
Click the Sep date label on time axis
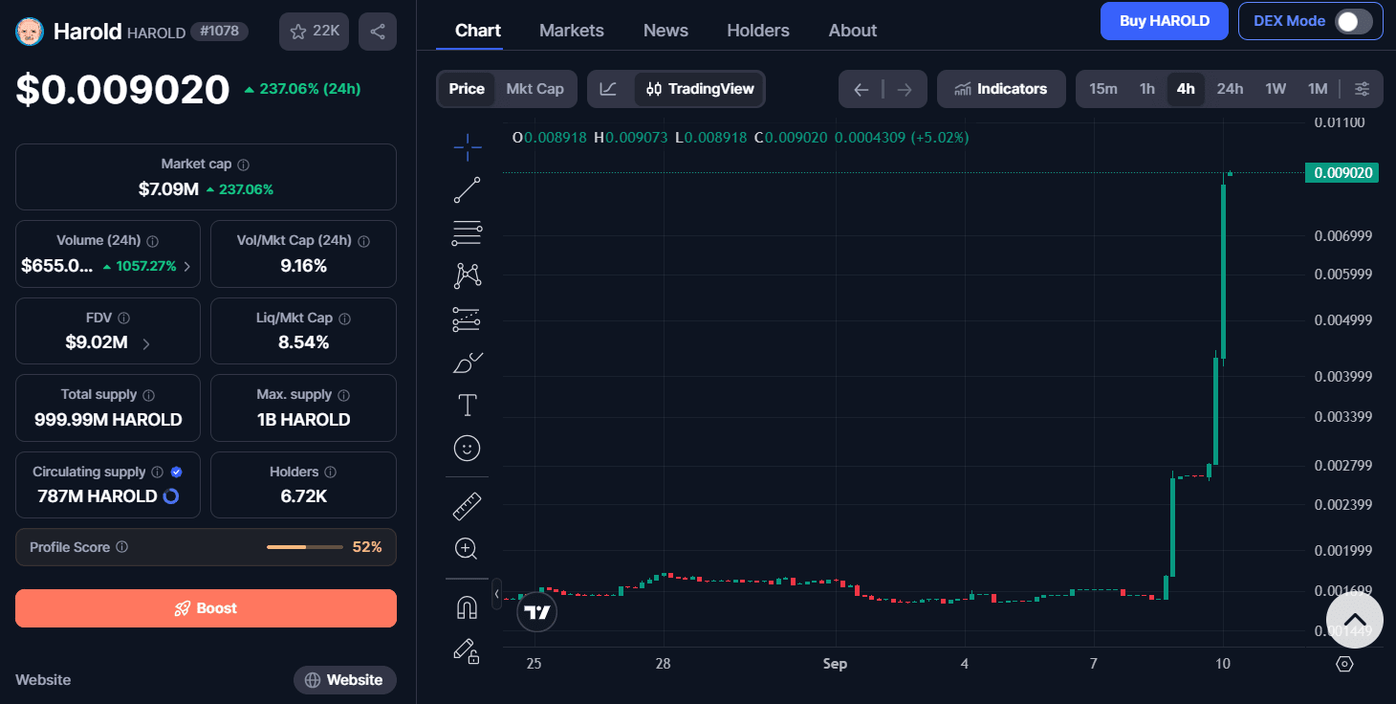pyautogui.click(x=835, y=664)
